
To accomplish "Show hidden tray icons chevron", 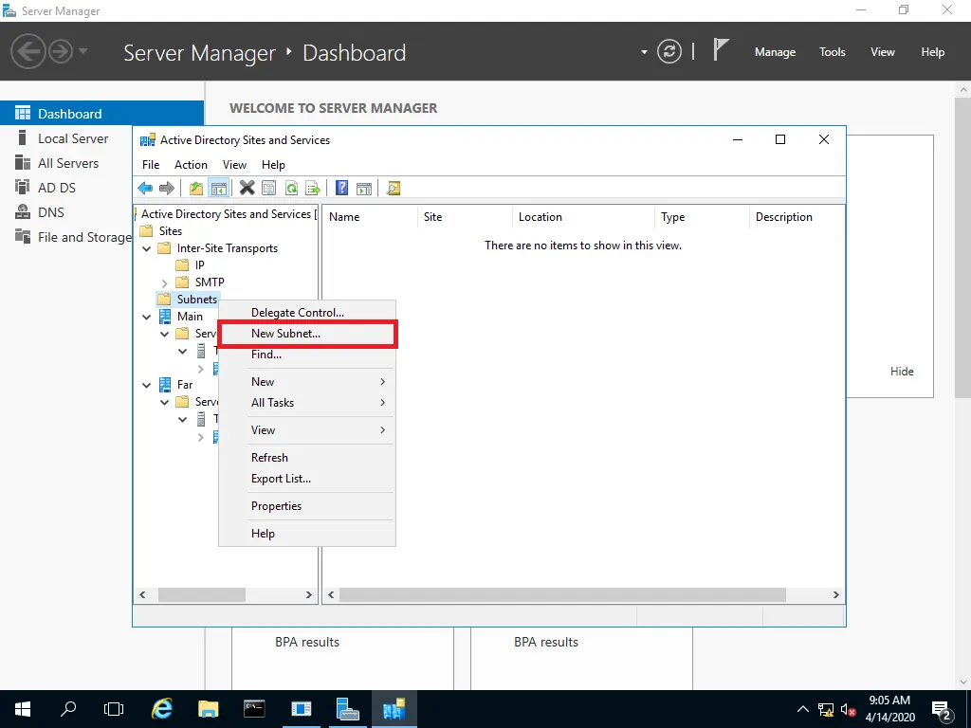I will point(802,709).
